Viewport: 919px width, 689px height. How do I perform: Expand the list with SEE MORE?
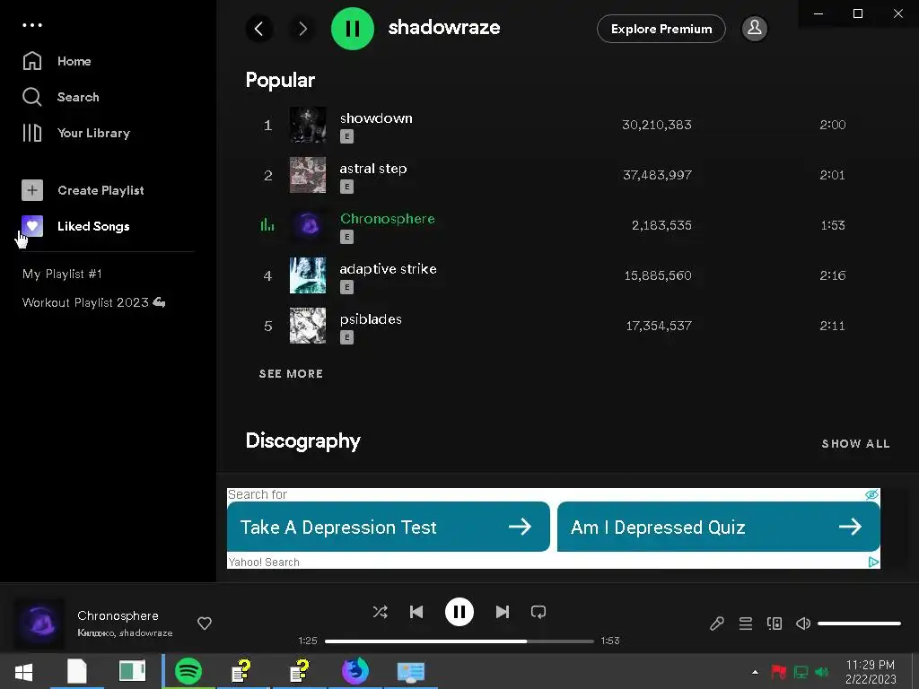292,374
